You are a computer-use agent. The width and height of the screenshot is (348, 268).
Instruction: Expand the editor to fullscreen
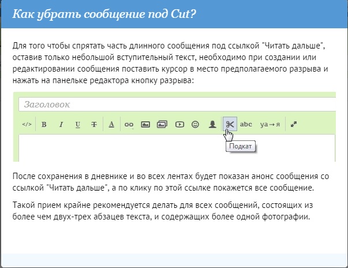(x=293, y=124)
